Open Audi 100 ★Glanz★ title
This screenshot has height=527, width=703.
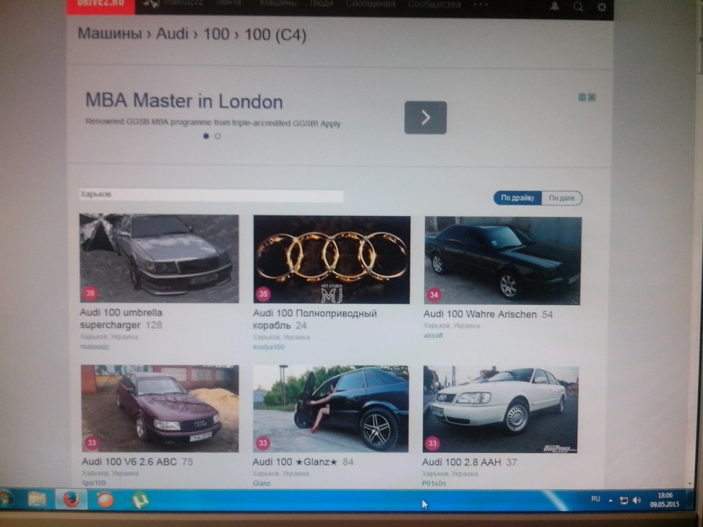click(x=294, y=462)
